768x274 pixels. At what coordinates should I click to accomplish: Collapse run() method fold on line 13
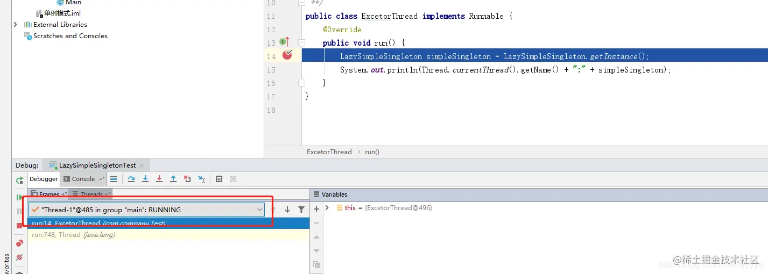[301, 42]
